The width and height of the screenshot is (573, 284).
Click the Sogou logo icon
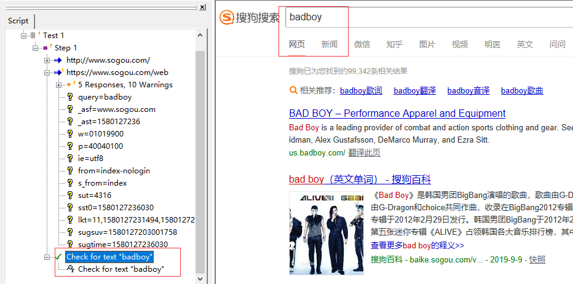tap(227, 17)
